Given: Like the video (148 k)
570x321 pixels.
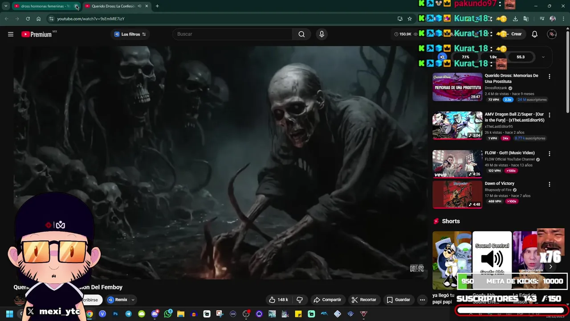Looking at the screenshot, I should click(278, 300).
